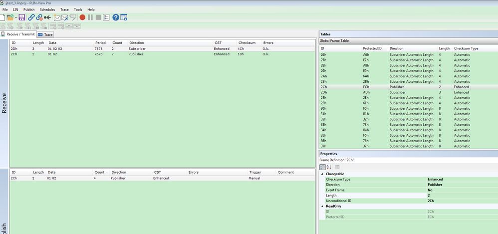The width and height of the screenshot is (498, 234).
Task: Click the first greyed-out table icon
Action: pos(53,26)
